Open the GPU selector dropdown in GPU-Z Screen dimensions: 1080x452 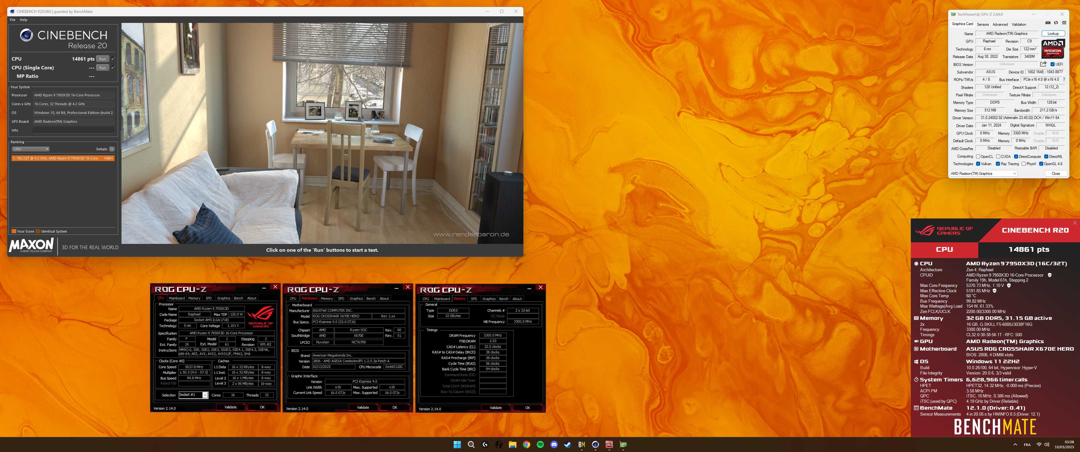[x=983, y=174]
